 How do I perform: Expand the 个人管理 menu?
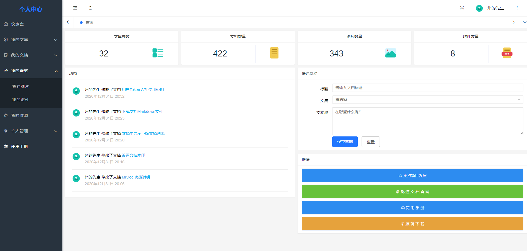click(31, 131)
